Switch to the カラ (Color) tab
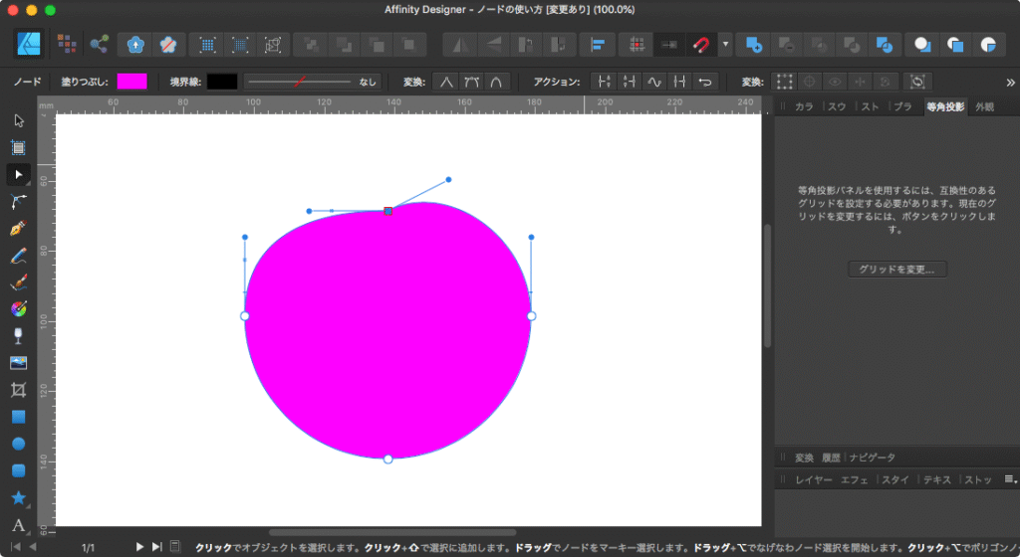Image resolution: width=1020 pixels, height=557 pixels. pos(804,106)
